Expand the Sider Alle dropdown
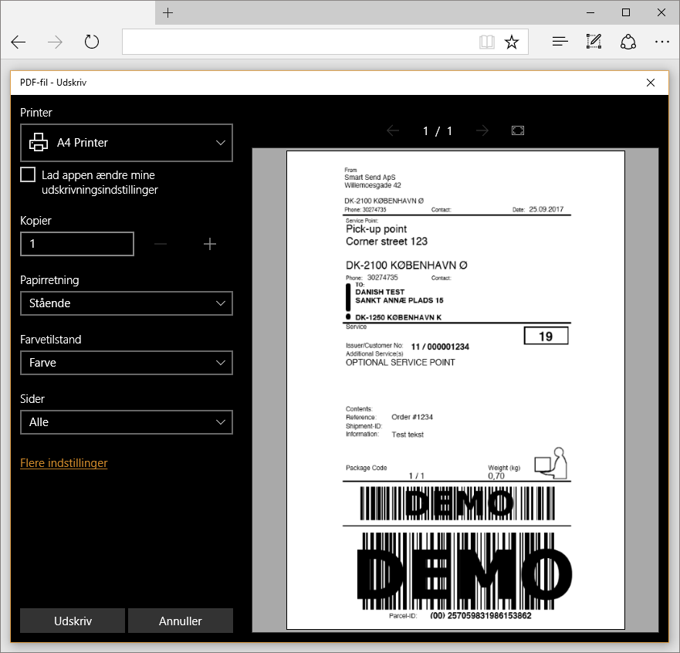Screen dimensions: 680x653 (127, 422)
